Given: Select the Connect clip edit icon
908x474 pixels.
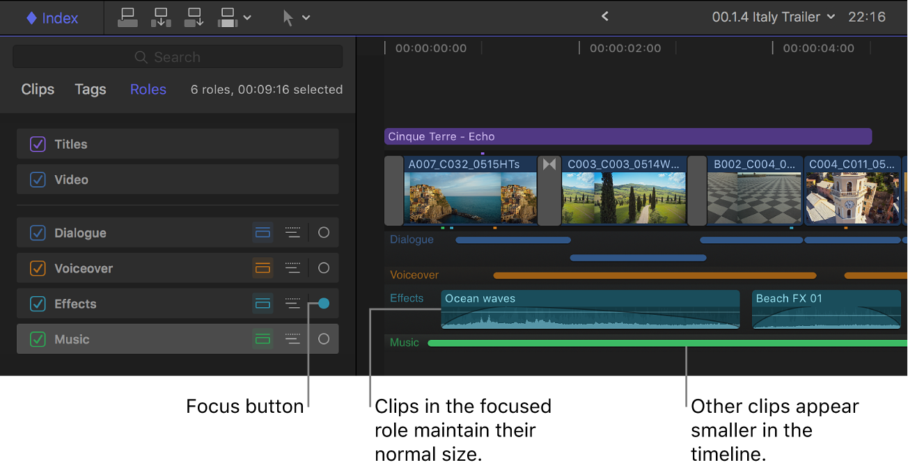Looking at the screenshot, I should 127,17.
